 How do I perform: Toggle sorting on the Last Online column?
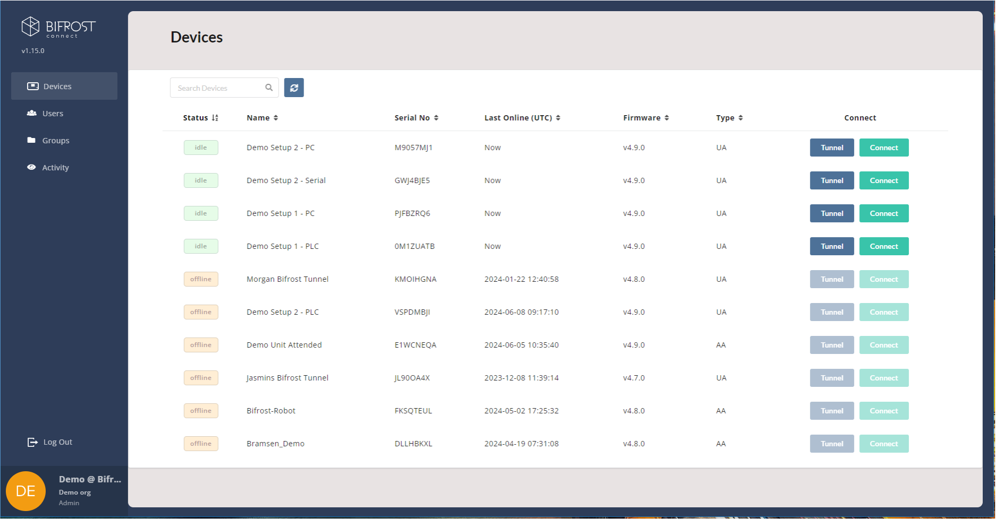coord(559,117)
